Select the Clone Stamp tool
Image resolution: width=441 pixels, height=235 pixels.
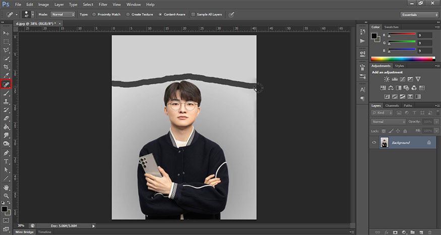coord(6,101)
